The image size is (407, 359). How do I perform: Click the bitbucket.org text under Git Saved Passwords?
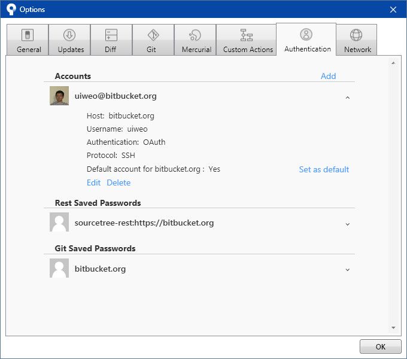click(x=100, y=269)
